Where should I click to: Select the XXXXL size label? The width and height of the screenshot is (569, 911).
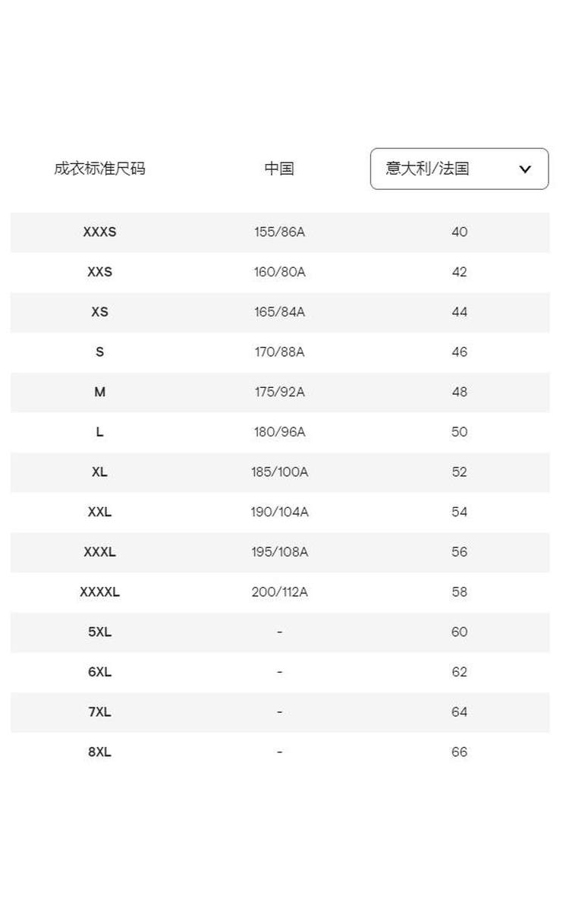tap(99, 592)
